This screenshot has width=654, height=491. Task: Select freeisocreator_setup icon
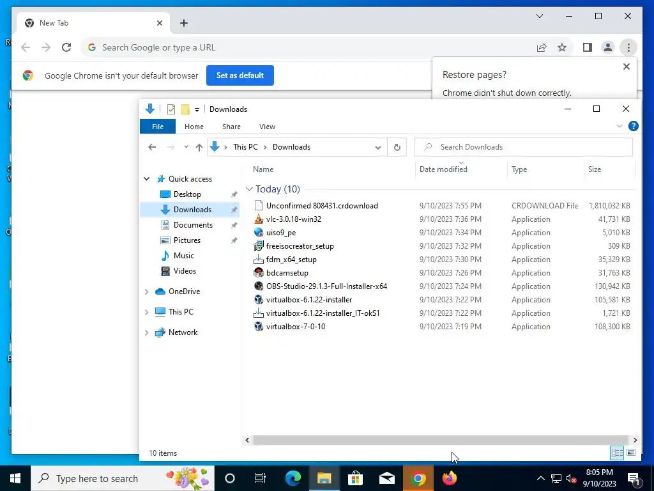259,246
